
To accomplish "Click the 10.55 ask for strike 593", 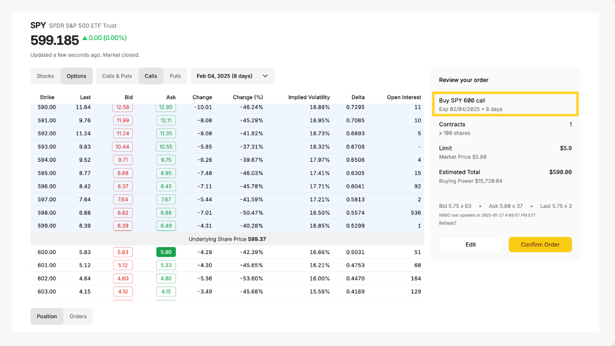I will 166,147.
